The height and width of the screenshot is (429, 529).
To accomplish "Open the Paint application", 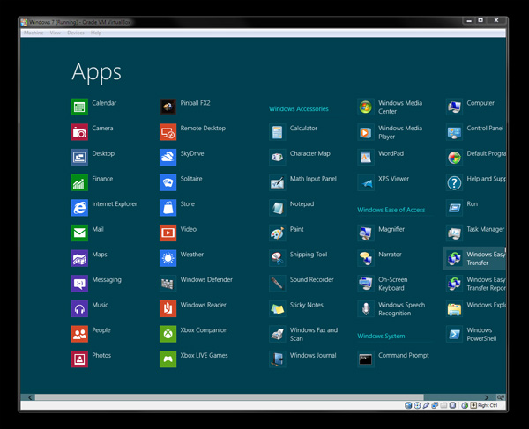I will pyautogui.click(x=278, y=233).
